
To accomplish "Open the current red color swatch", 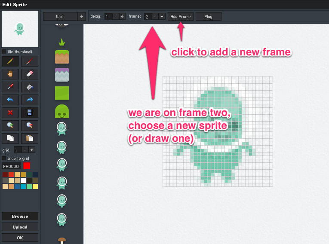I will coord(27,166).
